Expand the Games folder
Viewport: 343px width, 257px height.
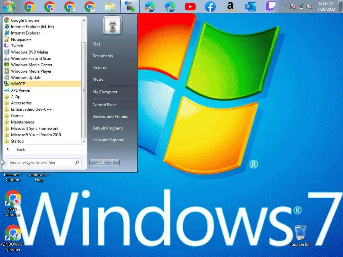point(43,115)
